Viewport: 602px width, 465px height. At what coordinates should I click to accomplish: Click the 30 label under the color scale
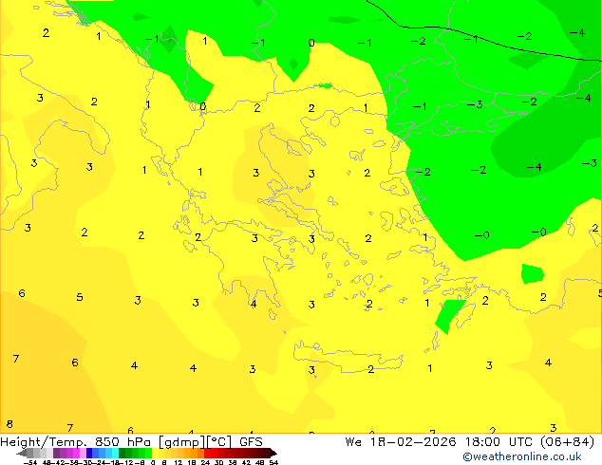click(218, 463)
